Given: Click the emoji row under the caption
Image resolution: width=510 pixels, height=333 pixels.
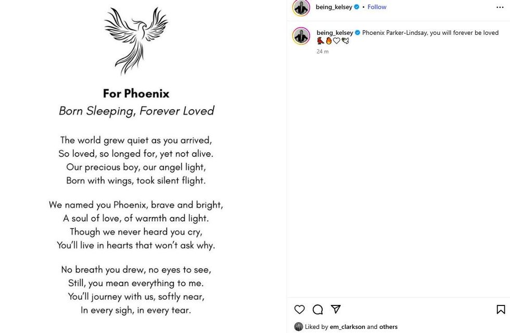Looking at the screenshot, I should (x=333, y=41).
